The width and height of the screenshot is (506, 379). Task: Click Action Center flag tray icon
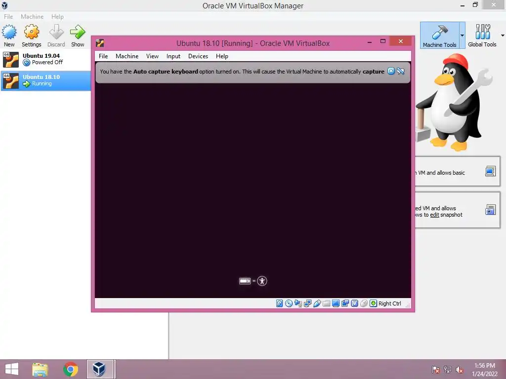click(436, 370)
